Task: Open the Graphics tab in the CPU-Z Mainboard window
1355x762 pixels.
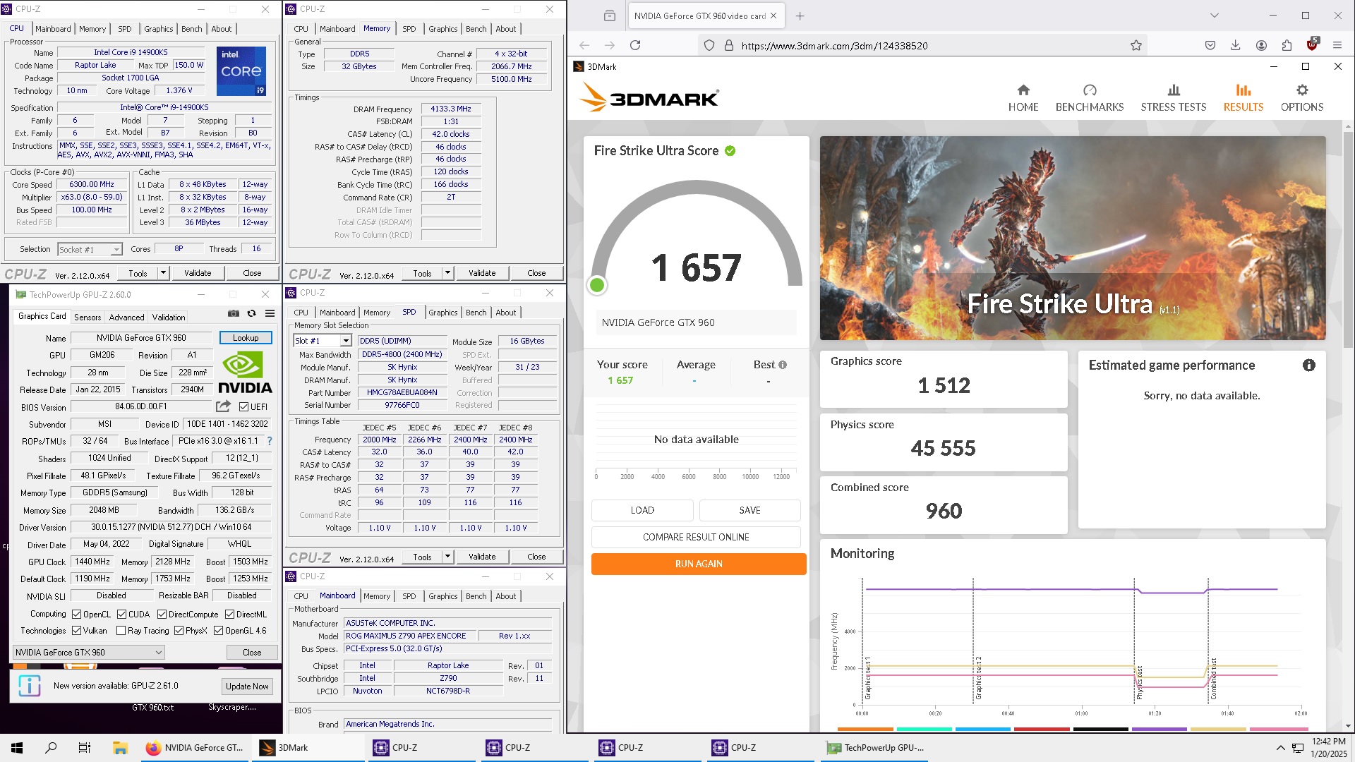Action: tap(443, 596)
